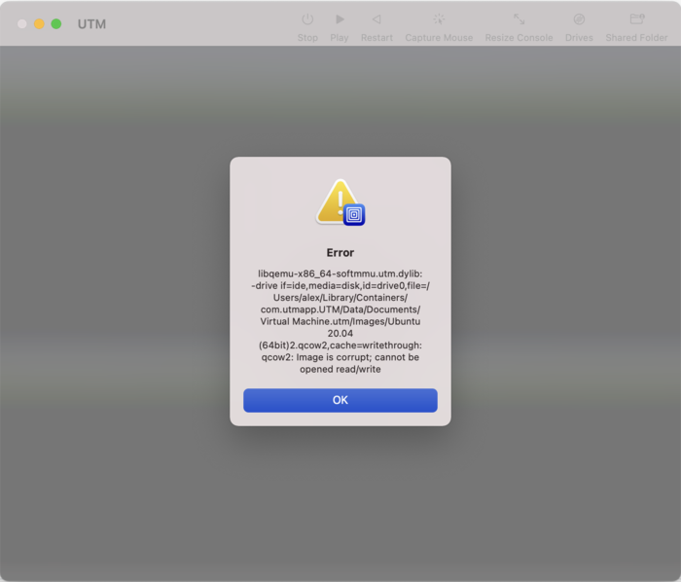Zoom the UTM window with green button
The height and width of the screenshot is (582, 681).
pyautogui.click(x=56, y=24)
